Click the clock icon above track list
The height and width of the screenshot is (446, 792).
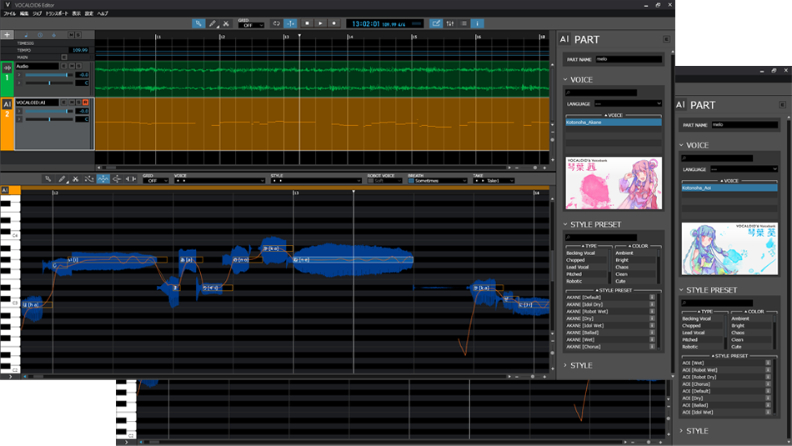(x=40, y=35)
